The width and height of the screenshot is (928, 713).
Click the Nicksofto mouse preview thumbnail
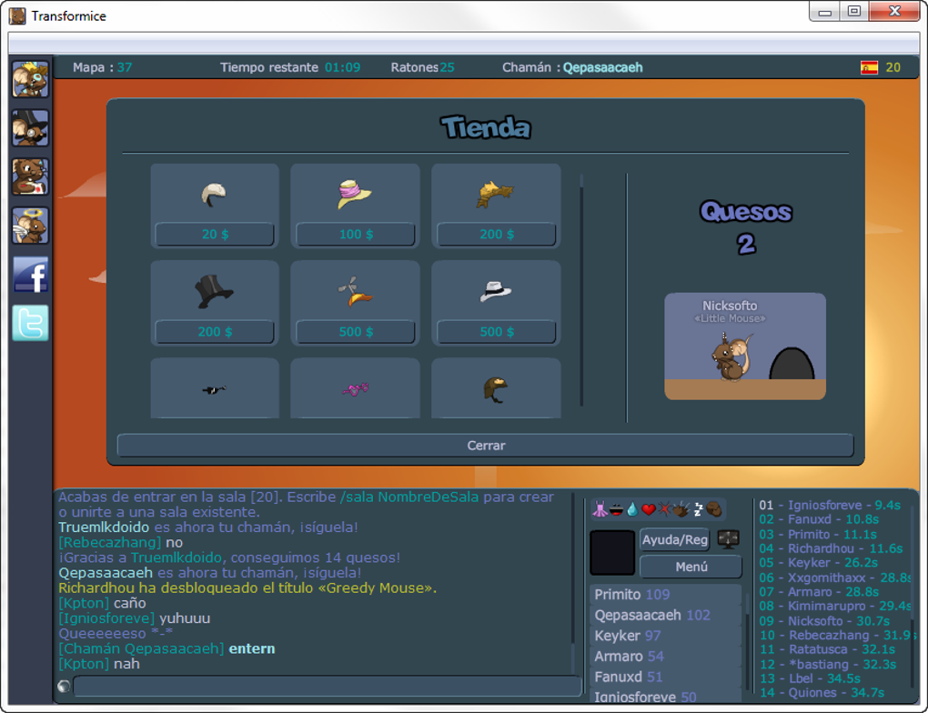[744, 346]
